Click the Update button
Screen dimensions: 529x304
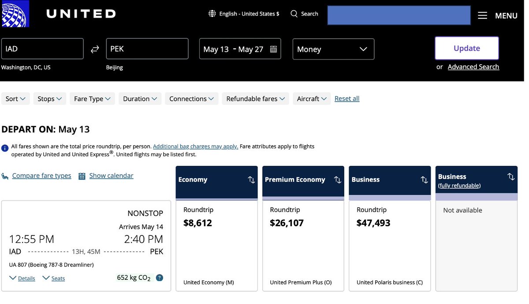(x=467, y=48)
